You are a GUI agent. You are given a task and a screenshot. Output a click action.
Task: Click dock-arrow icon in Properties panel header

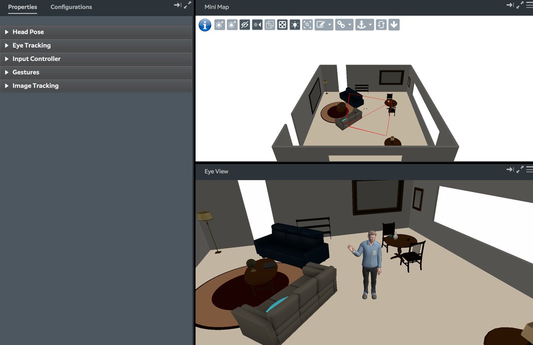coord(177,5)
